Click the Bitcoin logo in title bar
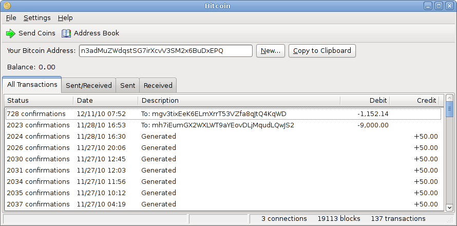This screenshot has width=457, height=226. coord(7,6)
